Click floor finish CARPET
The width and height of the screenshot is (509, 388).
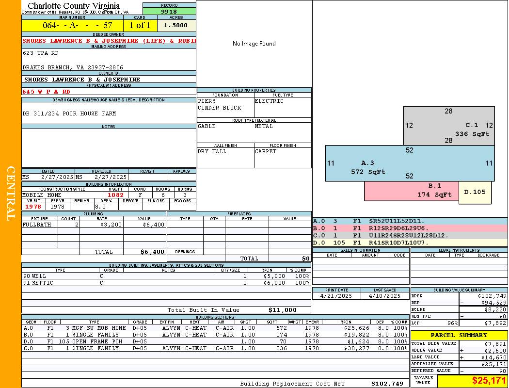pos(266,151)
